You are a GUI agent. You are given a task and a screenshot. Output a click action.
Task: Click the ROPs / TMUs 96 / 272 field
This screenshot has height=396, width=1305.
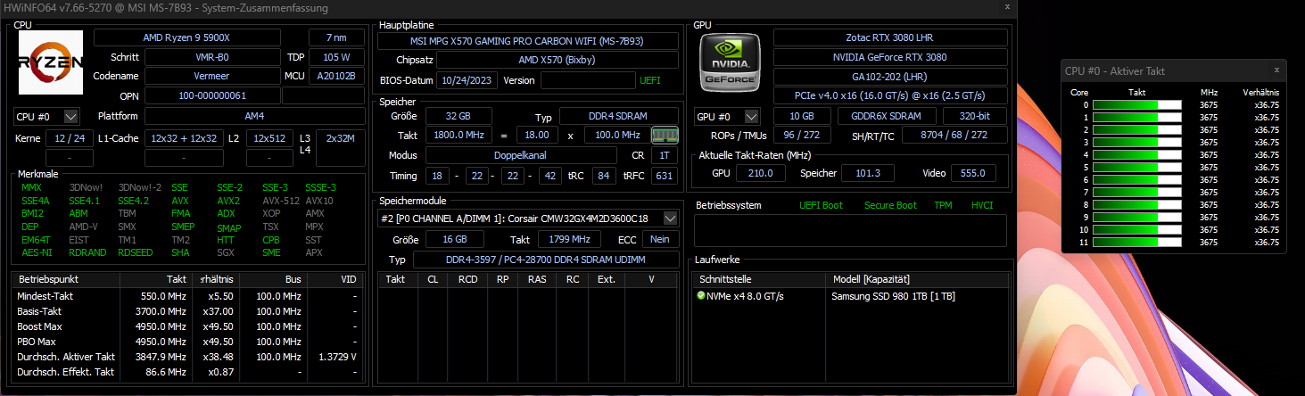802,135
